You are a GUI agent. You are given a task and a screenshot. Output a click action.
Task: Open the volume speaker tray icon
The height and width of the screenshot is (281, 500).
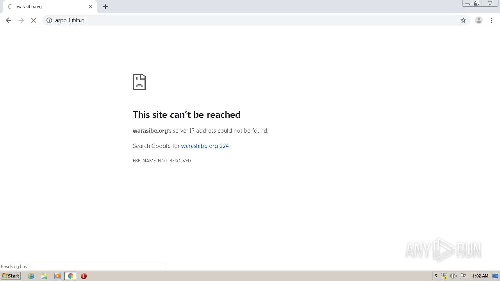454,276
